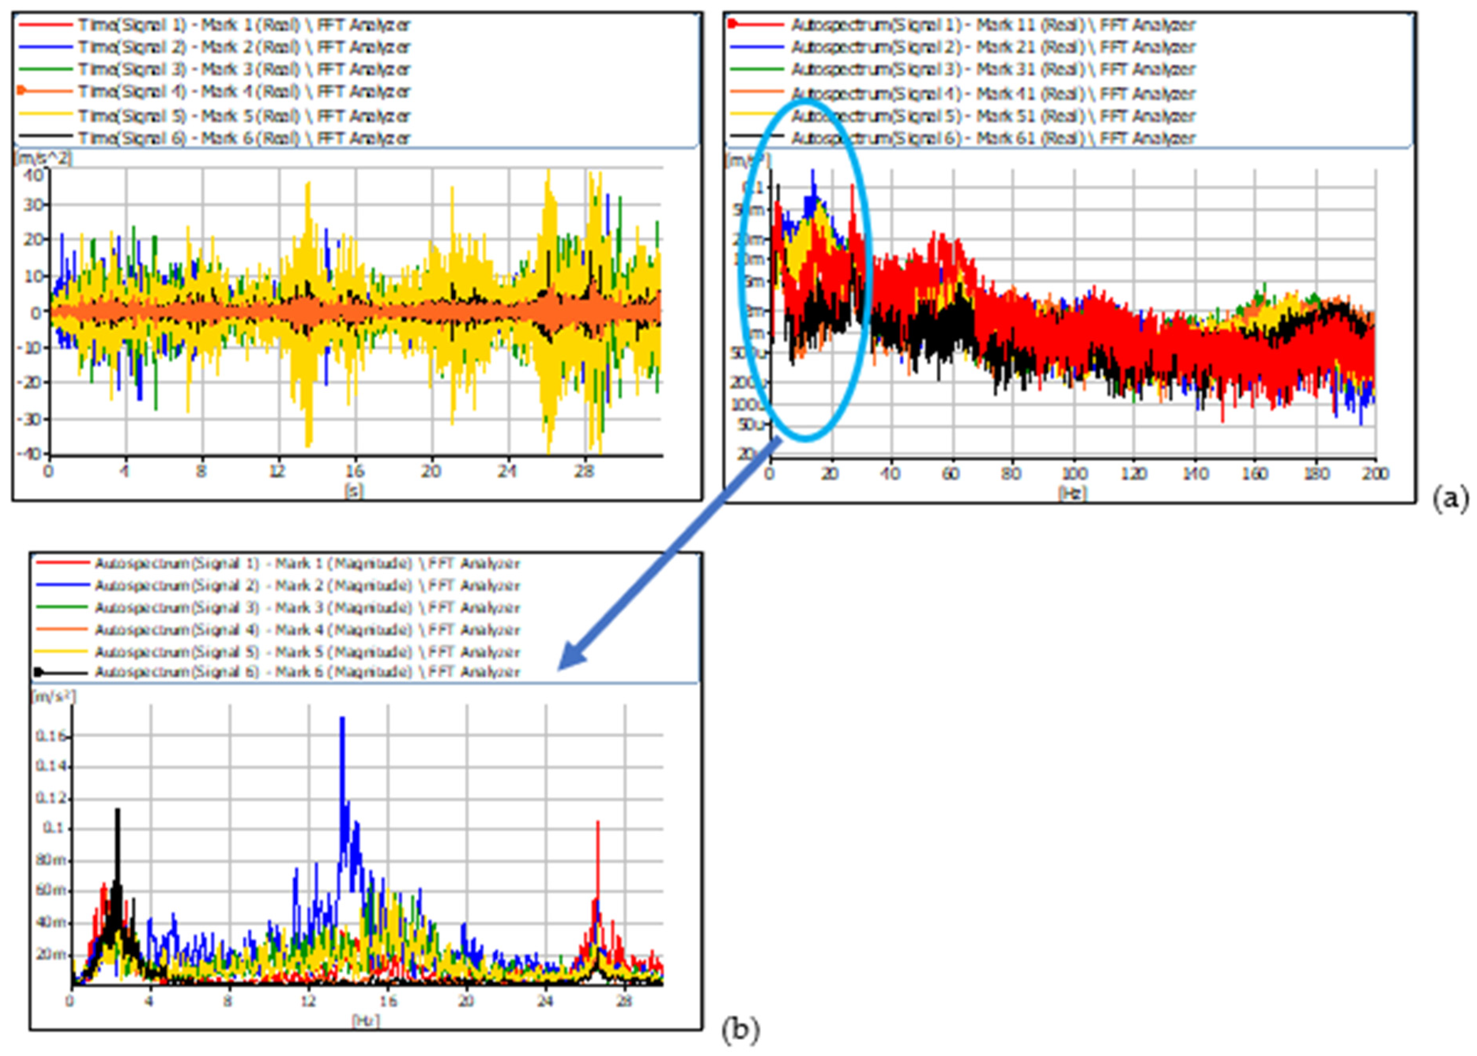Select the Autospectrum(Signal 2) Mark 2 (Magnitude) entry

pyautogui.click(x=307, y=585)
